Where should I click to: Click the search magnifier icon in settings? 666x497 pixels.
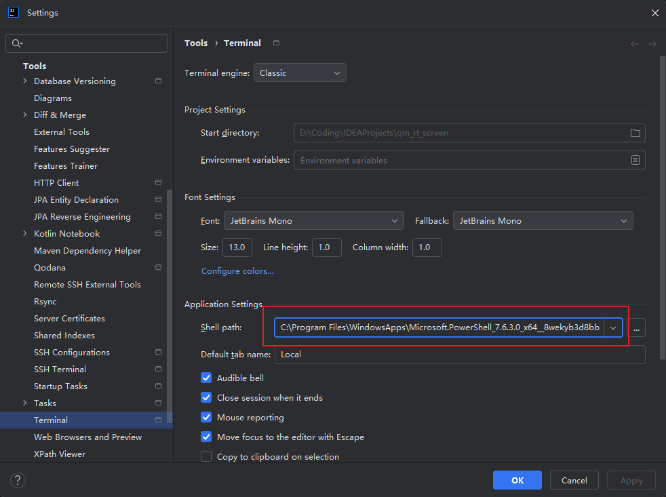(x=17, y=43)
